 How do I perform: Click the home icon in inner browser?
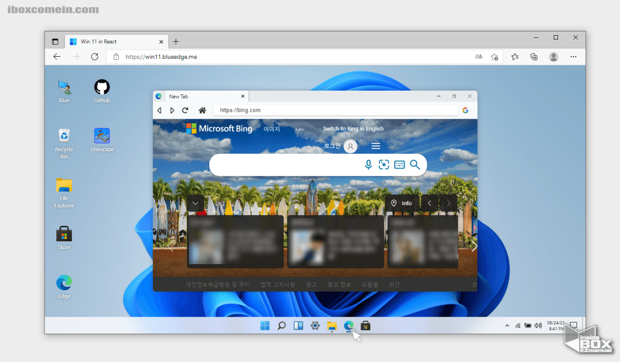(203, 110)
